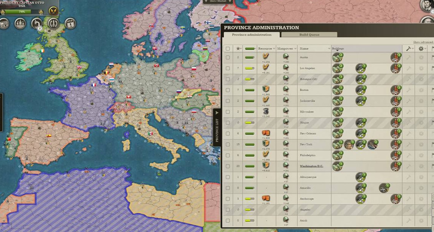Switch to the Province administration tab
This screenshot has height=232, width=434.
[x=251, y=35]
